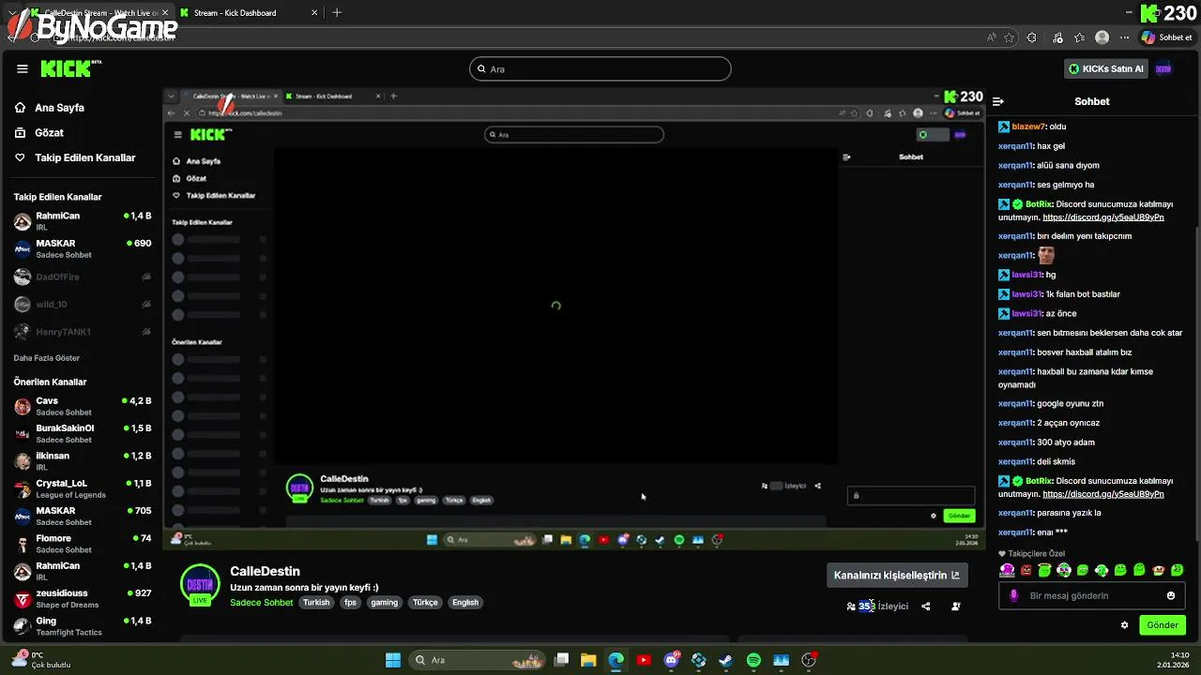Viewport: 1201px width, 675px height.
Task: Open Takip Edilen Kanallar page
Action: pyautogui.click(x=83, y=157)
